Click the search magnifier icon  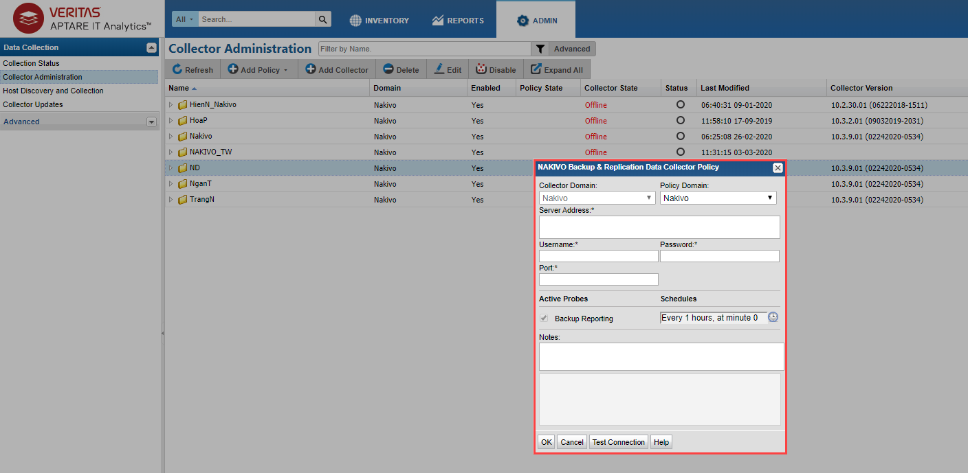(322, 19)
